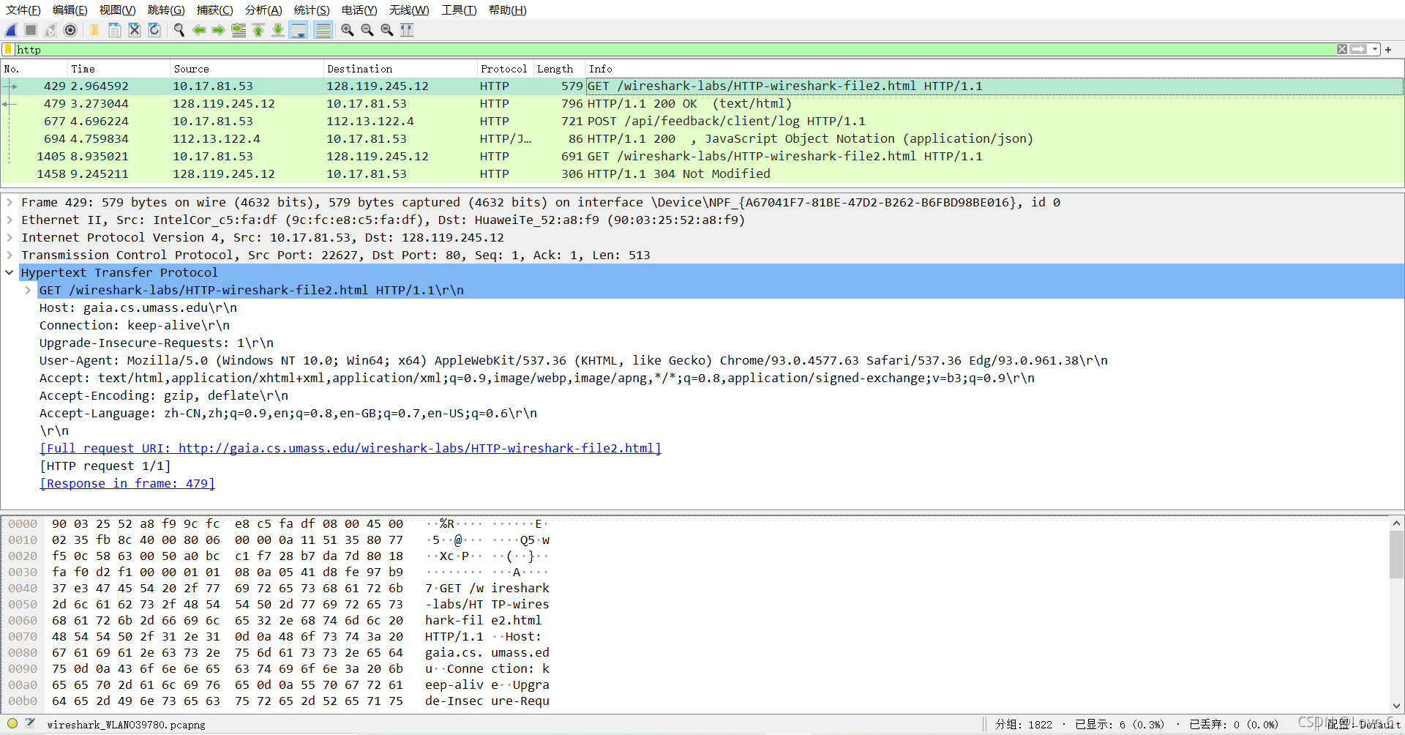This screenshot has width=1405, height=735.
Task: Expand the GET request line in packet details
Action: [28, 290]
